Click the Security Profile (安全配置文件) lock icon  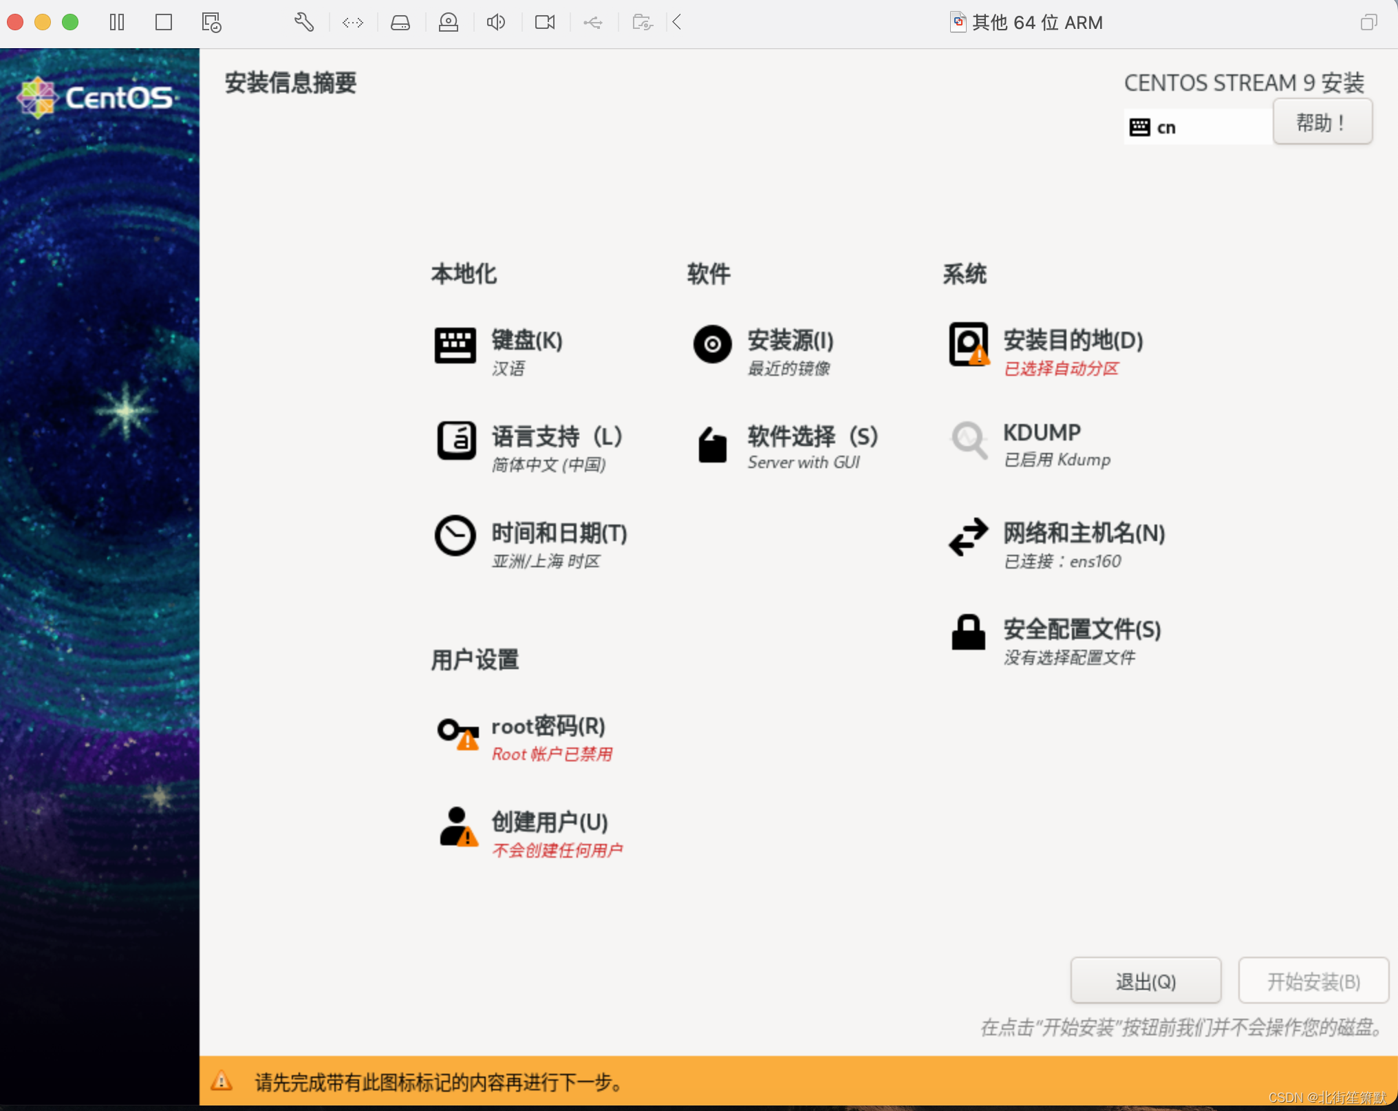click(968, 632)
